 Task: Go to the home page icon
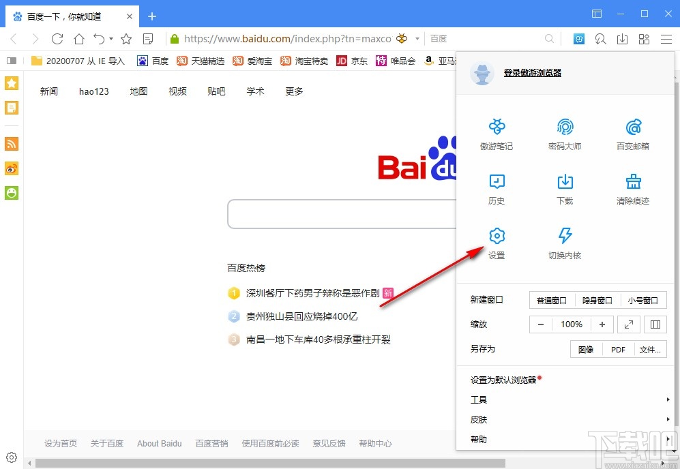pyautogui.click(x=79, y=39)
